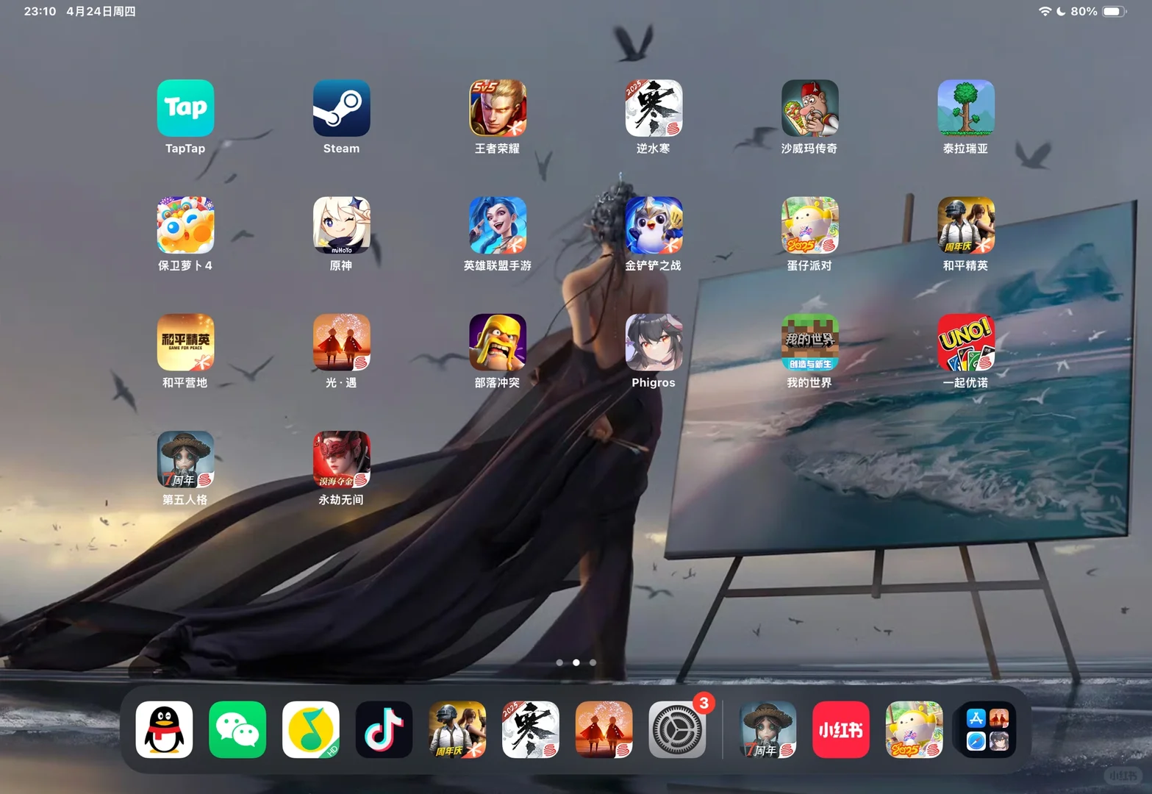Open the 英雄联盟手游 app
The width and height of the screenshot is (1152, 794).
tap(498, 225)
